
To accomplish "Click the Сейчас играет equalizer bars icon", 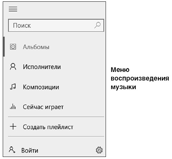I will 13,106.
